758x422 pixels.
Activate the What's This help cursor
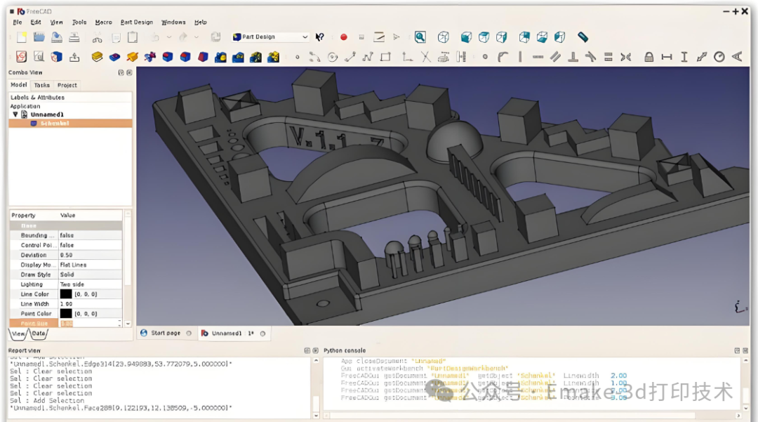319,37
